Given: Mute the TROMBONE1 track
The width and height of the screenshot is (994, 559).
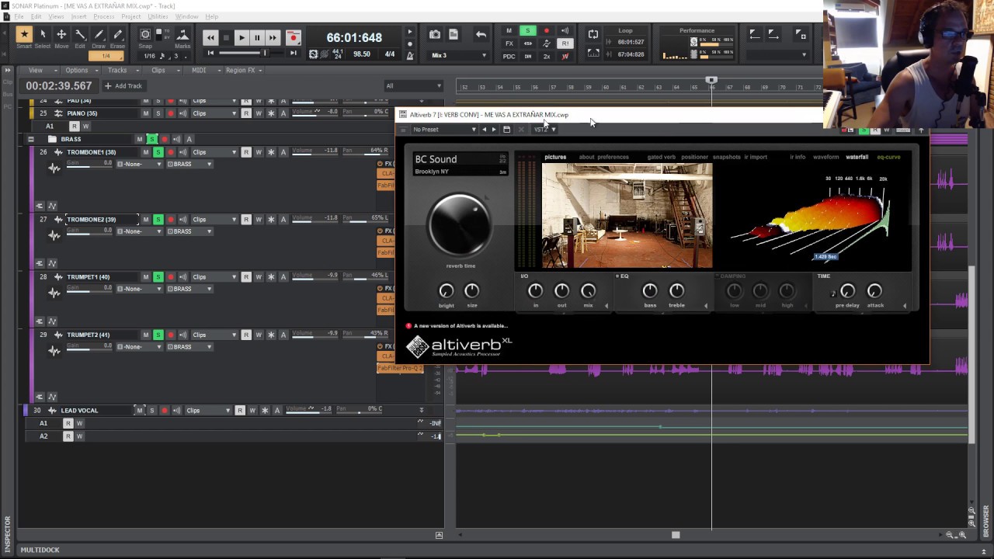Looking at the screenshot, I should pyautogui.click(x=145, y=152).
